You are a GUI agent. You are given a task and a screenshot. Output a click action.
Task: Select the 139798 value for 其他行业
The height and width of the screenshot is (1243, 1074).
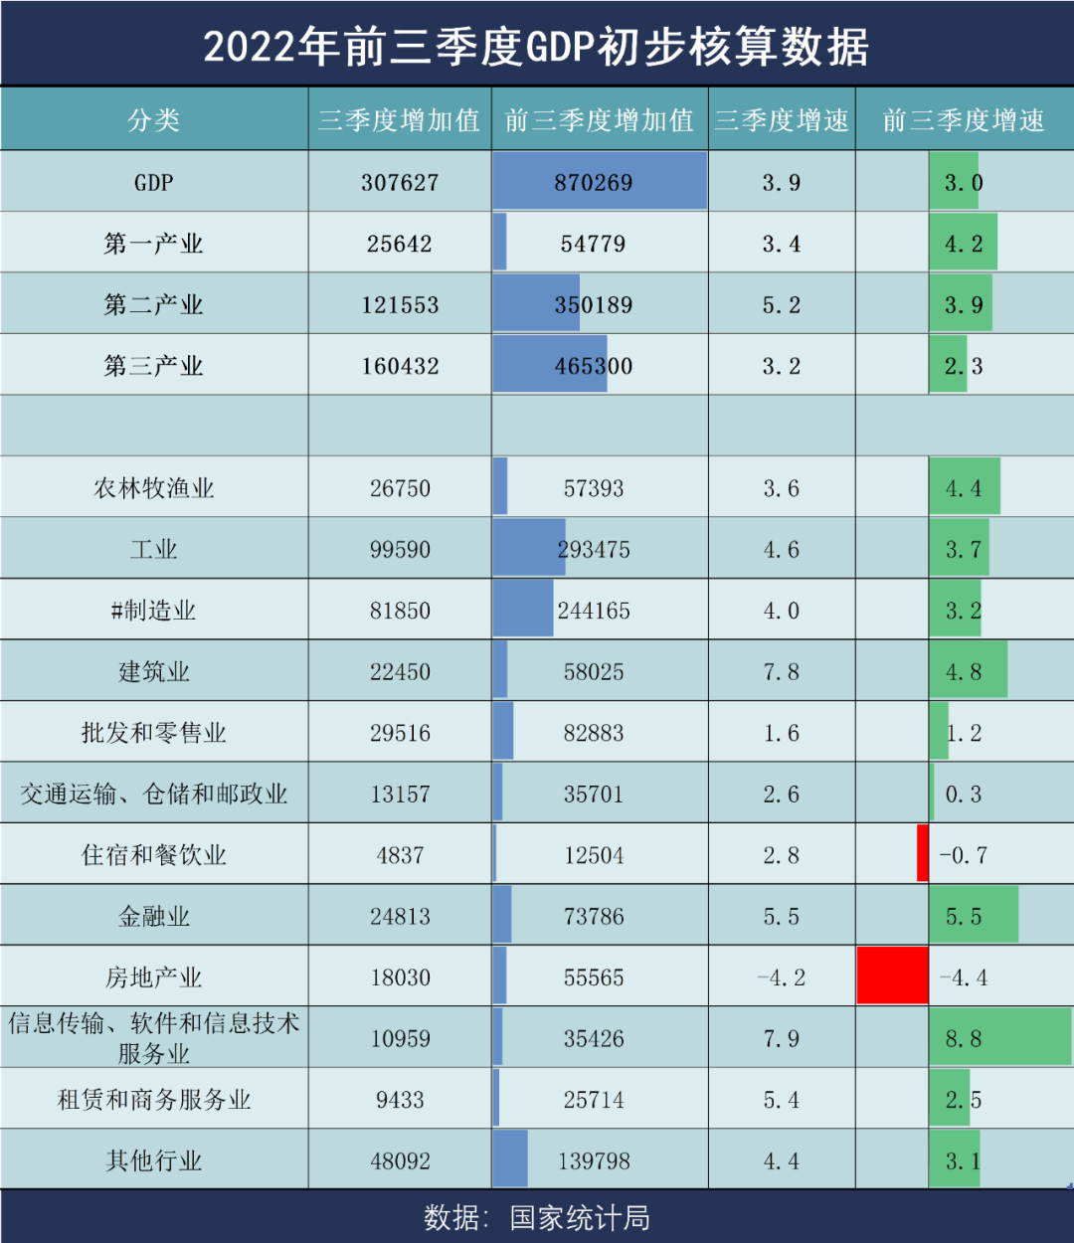click(594, 1160)
